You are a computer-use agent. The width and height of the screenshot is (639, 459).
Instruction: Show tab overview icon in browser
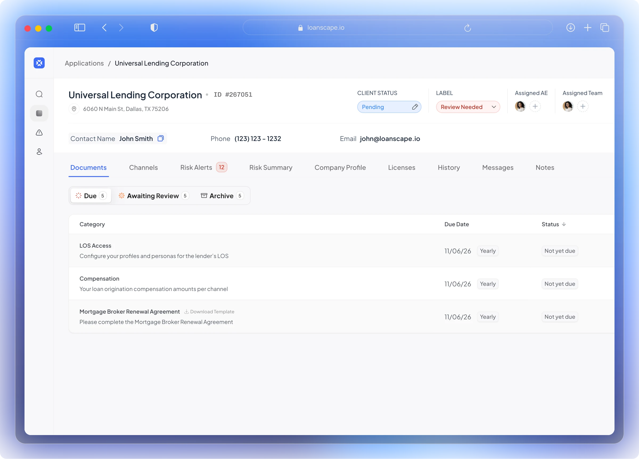click(x=605, y=28)
